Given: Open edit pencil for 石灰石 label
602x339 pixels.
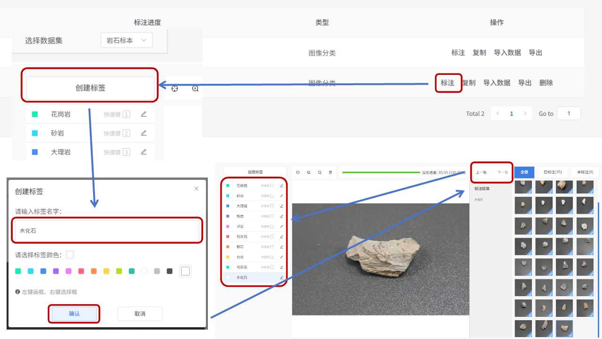Looking at the screenshot, I should 282,236.
